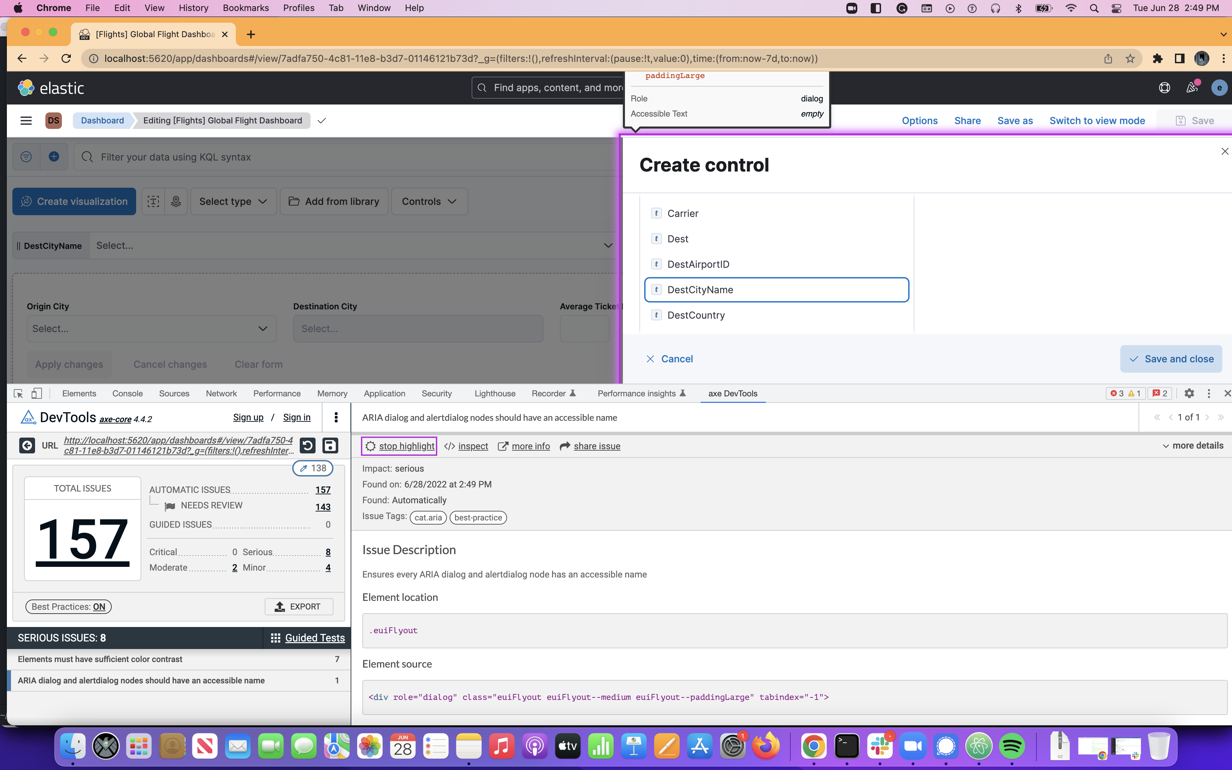Select the maps panel icon in the toolbar

(176, 201)
